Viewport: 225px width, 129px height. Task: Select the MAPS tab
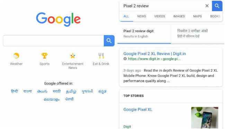(197, 16)
